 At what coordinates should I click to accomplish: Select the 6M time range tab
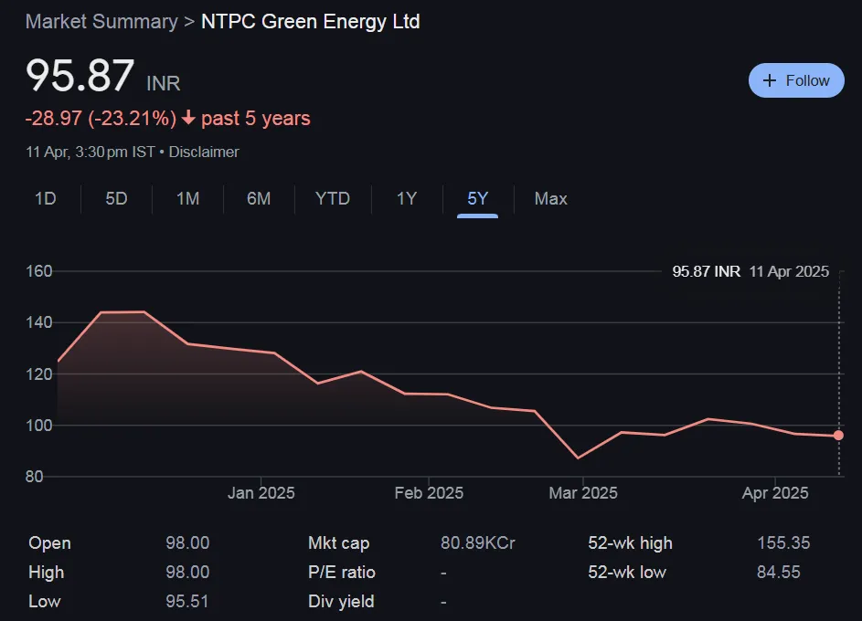[x=259, y=198]
